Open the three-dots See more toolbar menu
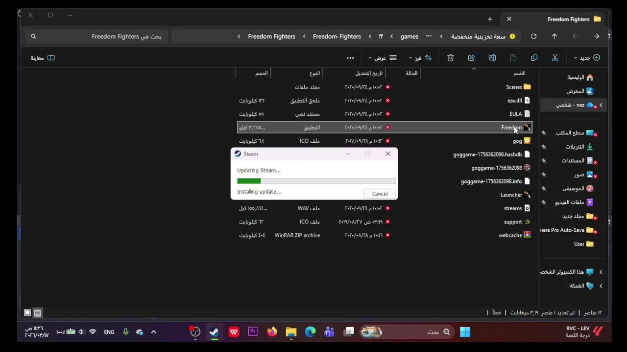The image size is (627, 352). [350, 58]
